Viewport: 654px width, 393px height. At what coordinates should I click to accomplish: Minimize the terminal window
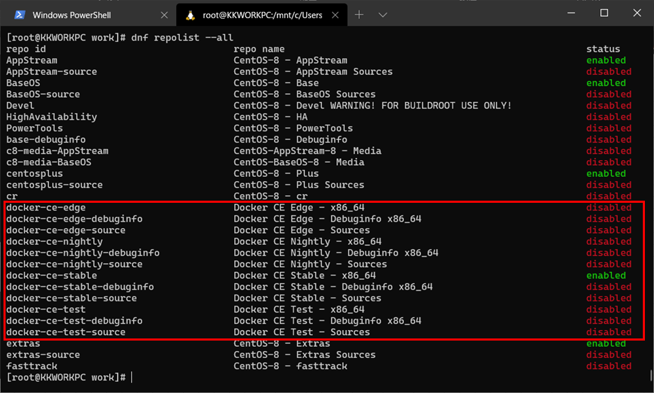[x=572, y=13]
